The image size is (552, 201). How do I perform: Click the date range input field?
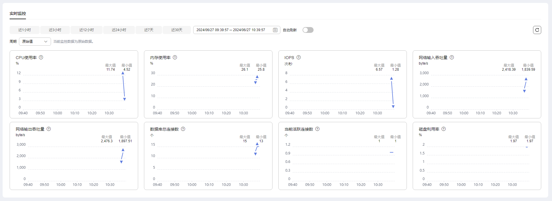pyautogui.click(x=231, y=30)
